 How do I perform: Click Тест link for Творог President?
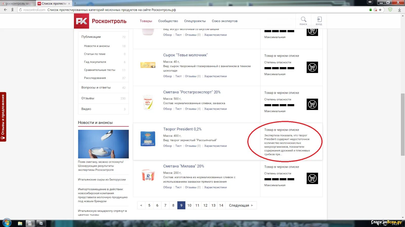(x=178, y=146)
